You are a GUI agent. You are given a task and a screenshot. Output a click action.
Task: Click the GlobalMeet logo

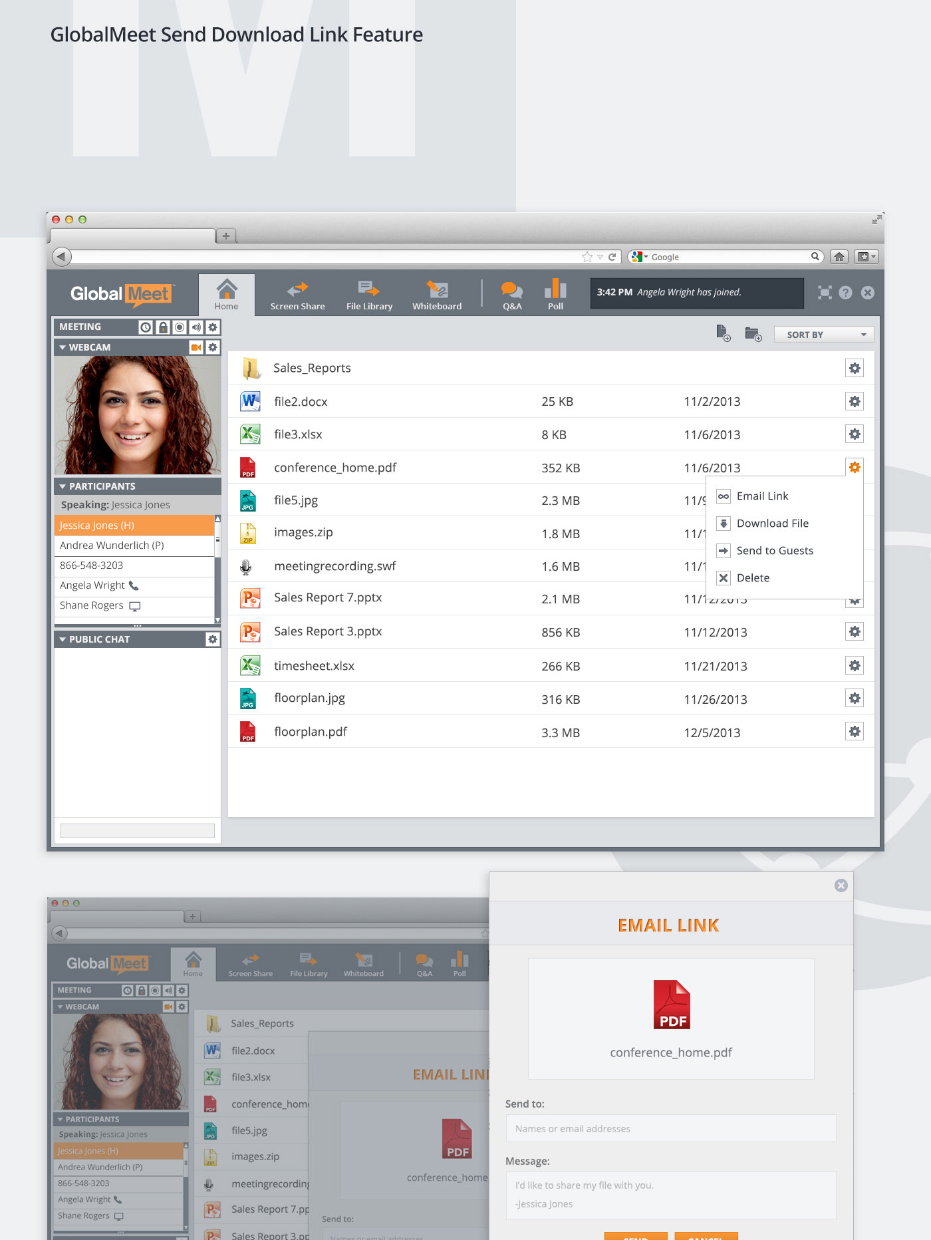coord(122,294)
